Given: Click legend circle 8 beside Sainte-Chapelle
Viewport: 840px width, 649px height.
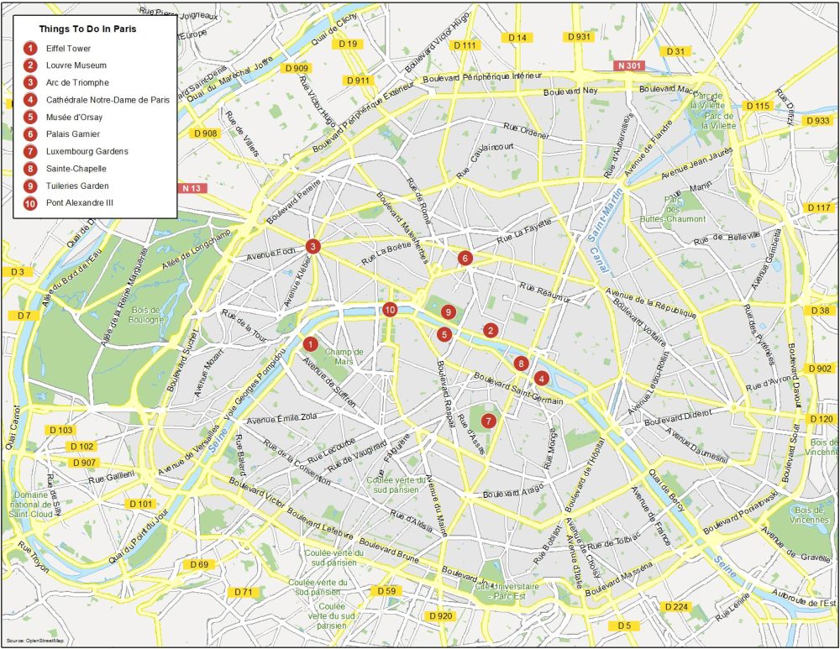Looking at the screenshot, I should tap(30, 169).
